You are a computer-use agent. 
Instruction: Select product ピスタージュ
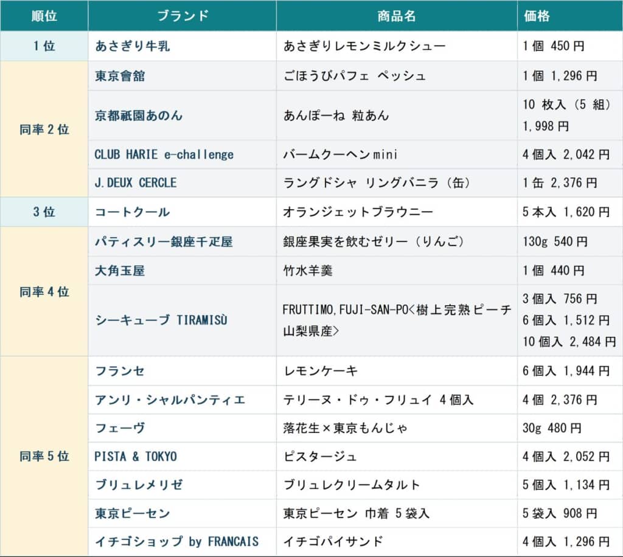pyautogui.click(x=320, y=456)
